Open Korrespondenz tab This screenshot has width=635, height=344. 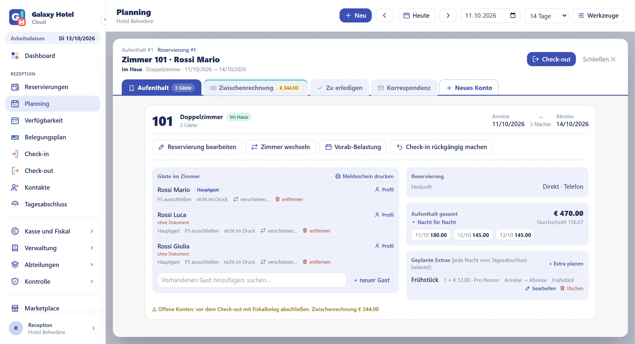404,88
